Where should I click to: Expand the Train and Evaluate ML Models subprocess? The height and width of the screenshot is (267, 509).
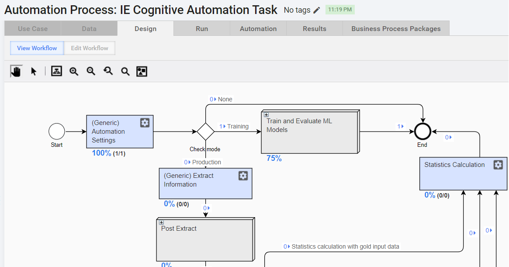click(266, 114)
